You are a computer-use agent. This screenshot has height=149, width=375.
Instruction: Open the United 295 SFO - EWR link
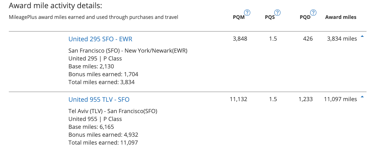click(x=100, y=39)
